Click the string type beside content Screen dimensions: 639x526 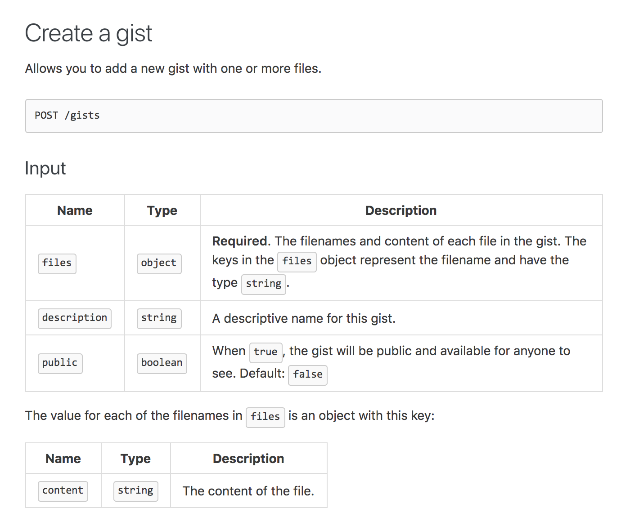point(135,491)
